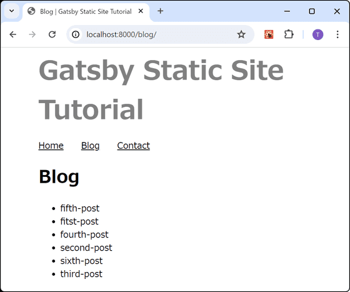Click the Gatsby Static Site Tutorial site title
This screenshot has width=350, height=292.
pyautogui.click(x=161, y=89)
